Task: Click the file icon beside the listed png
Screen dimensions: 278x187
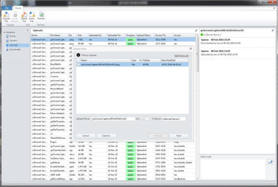Action: (78, 65)
